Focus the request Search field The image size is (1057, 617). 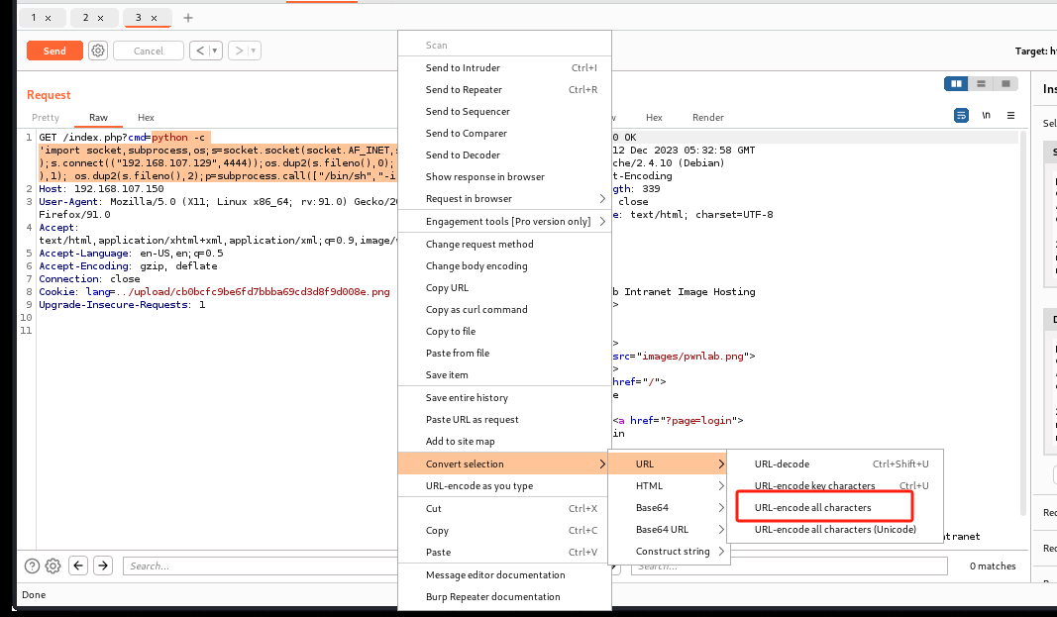[261, 566]
